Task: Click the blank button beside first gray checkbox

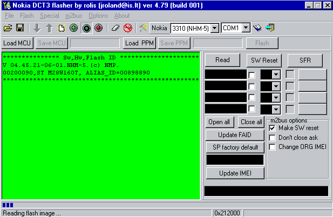Action: coord(312,74)
